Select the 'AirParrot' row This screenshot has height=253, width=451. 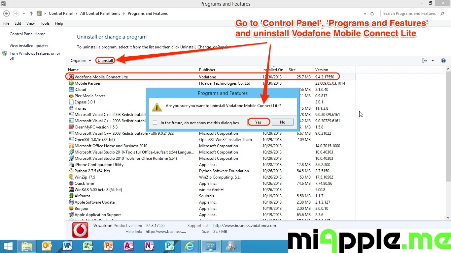(211, 196)
